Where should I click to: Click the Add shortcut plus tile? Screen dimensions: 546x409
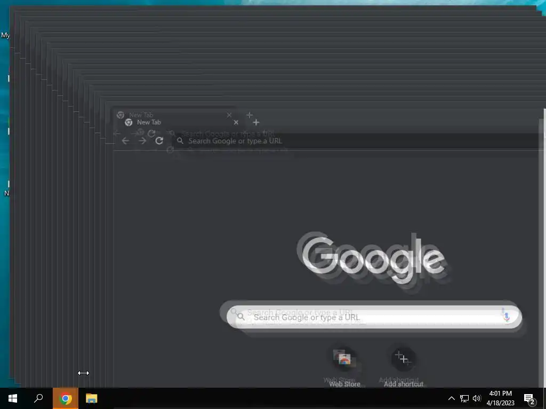tap(403, 359)
